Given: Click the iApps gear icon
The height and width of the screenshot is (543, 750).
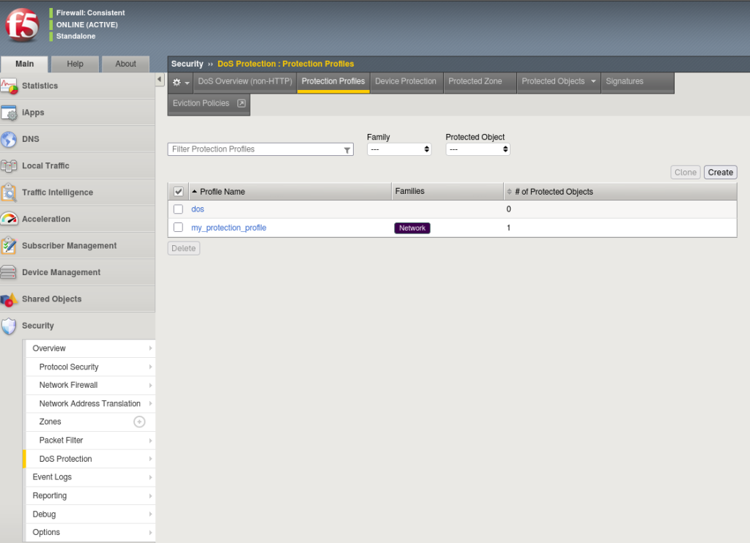Looking at the screenshot, I should point(10,113).
